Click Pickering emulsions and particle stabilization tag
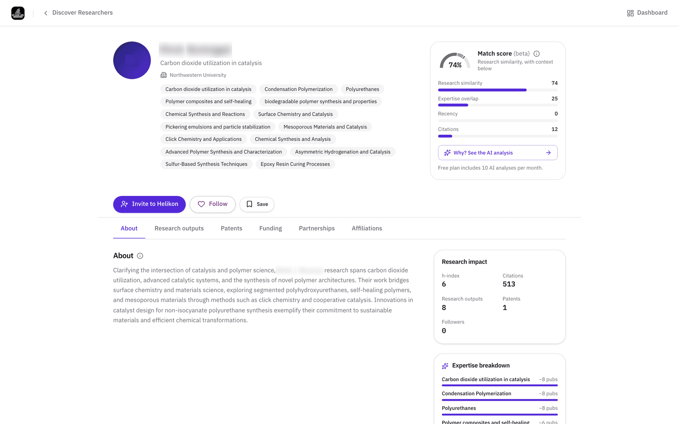The height and width of the screenshot is (424, 679). [218, 127]
